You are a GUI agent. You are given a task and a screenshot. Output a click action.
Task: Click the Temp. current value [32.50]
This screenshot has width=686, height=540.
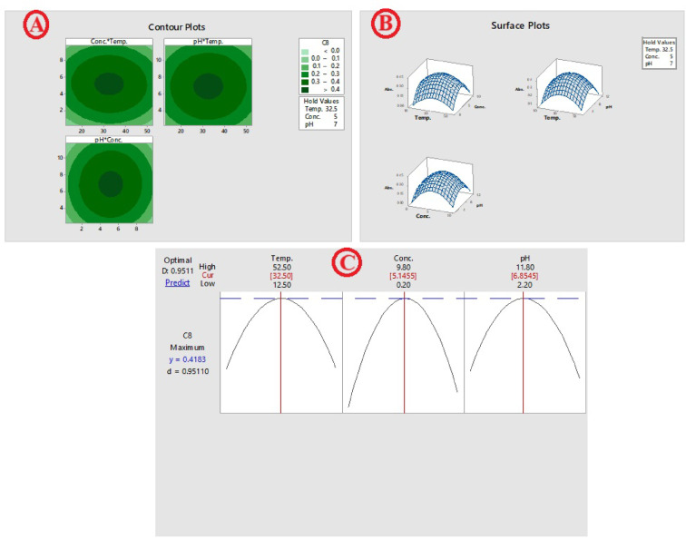point(280,274)
